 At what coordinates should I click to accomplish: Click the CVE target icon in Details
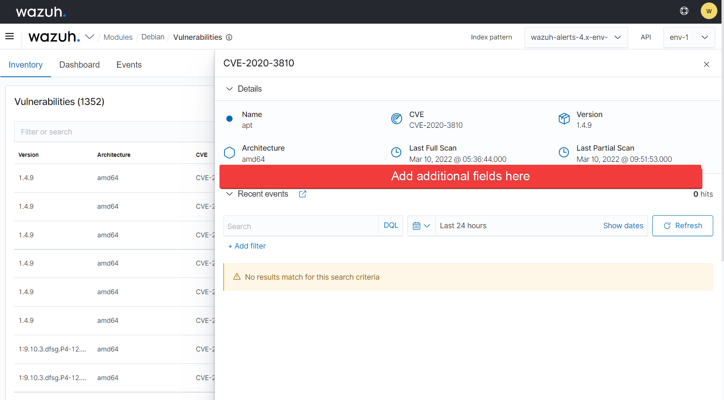396,119
